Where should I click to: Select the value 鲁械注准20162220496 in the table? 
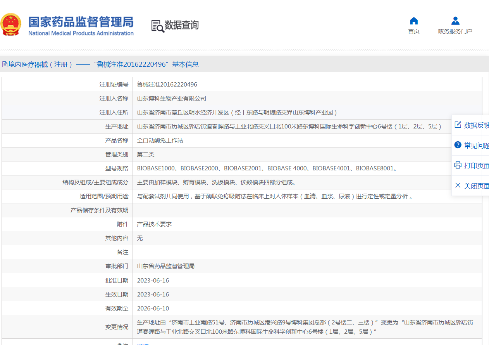coord(167,84)
